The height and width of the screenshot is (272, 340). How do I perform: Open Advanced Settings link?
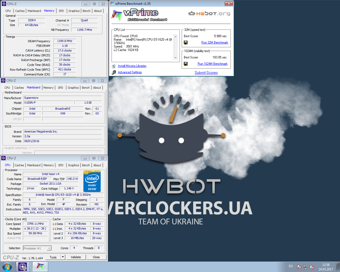(130, 72)
